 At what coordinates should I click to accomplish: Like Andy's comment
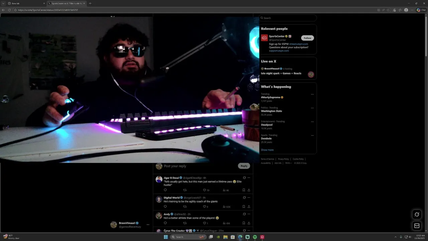205,223
